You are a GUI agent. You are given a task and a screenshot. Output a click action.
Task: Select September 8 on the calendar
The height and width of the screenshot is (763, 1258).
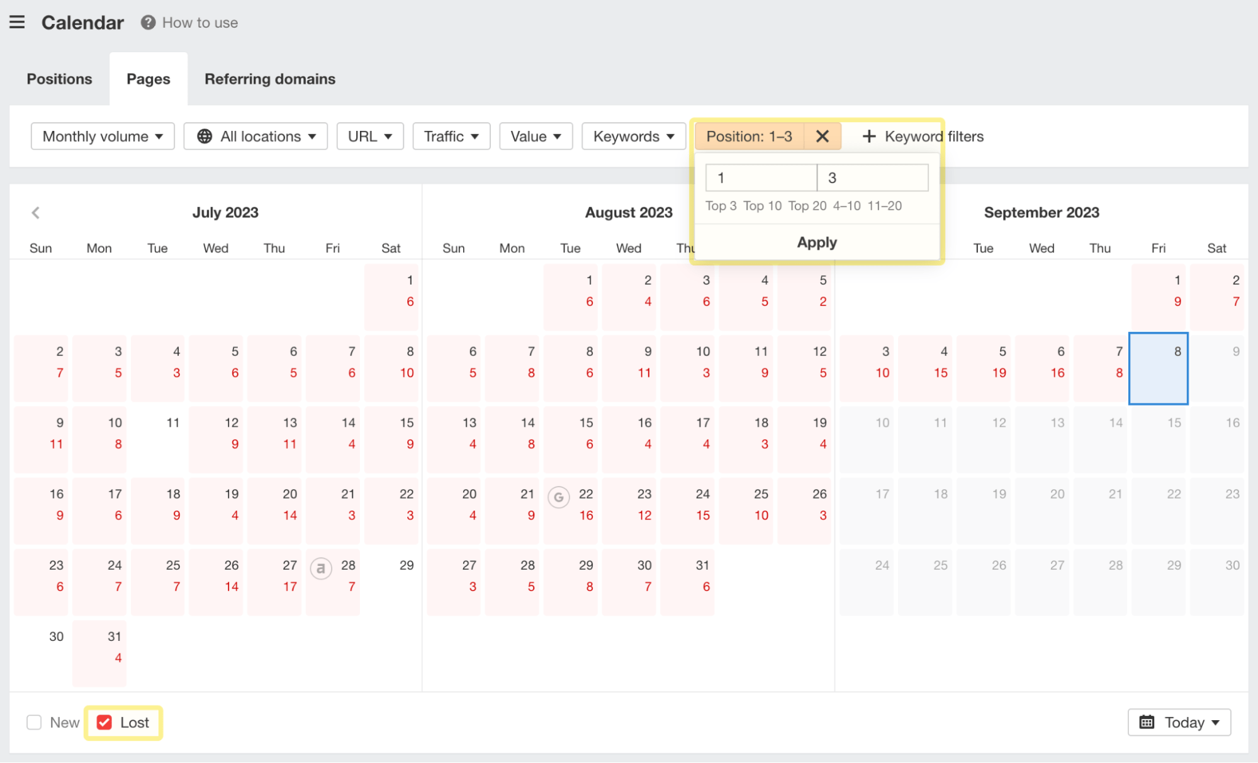tap(1158, 368)
